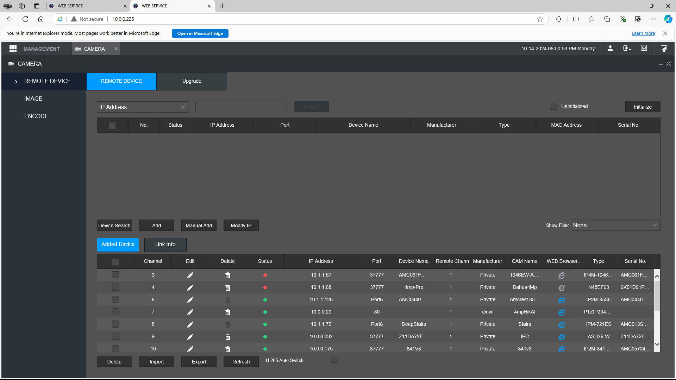The width and height of the screenshot is (676, 380).
Task: Open the Show Filter dropdown
Action: click(615, 225)
